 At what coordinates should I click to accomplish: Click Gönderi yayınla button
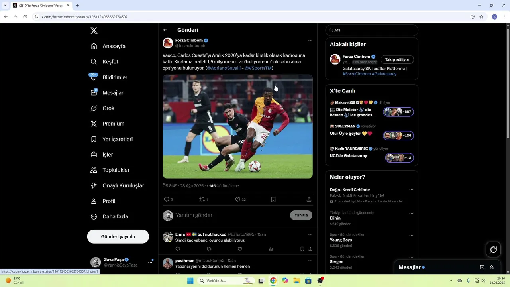point(118,236)
